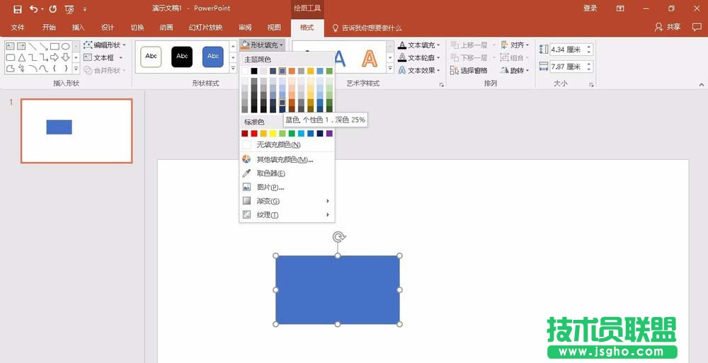Image resolution: width=708 pixels, height=363 pixels.
Task: Click the Selection Pane (选择窗格) button
Action: pyautogui.click(x=469, y=71)
